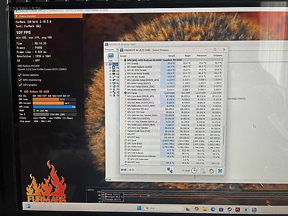This screenshot has width=288, height=216.
Task: Click the network sync computers icon in sensor toolbar
Action: click(170, 170)
